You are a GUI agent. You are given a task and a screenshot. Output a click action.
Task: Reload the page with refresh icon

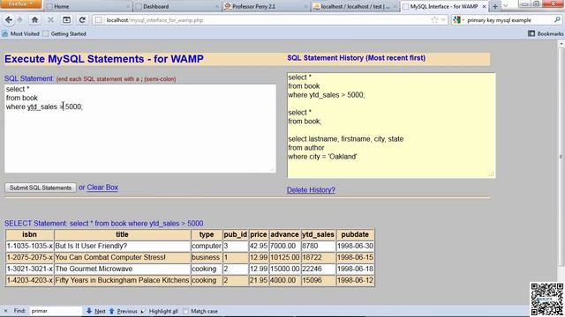[82, 20]
